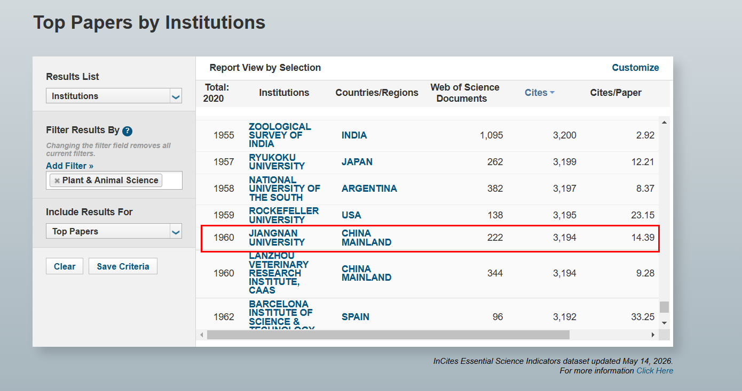Click the vertical scrollbar thumb
The image size is (742, 391).
coord(664,307)
